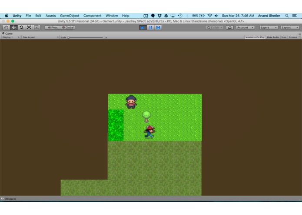The image size is (302, 215).
Task: Open the Free Aspect dropdown
Action: 40,37
